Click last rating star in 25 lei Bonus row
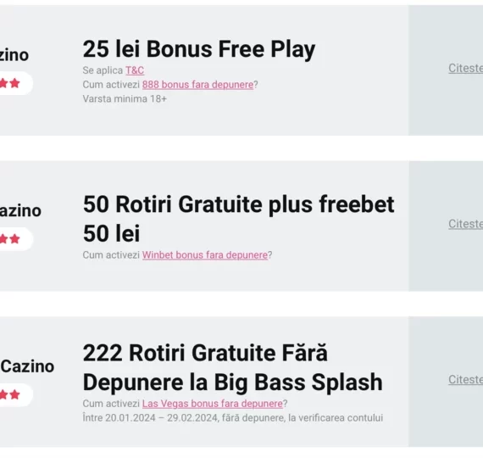The image size is (483, 458). [14, 83]
